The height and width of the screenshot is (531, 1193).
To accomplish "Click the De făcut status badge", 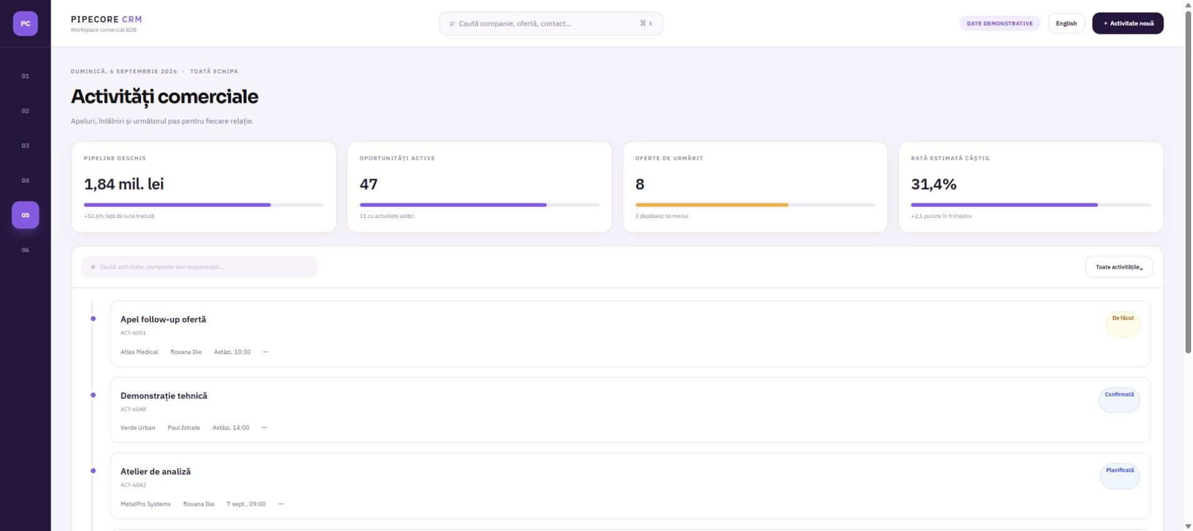I will (x=1123, y=324).
